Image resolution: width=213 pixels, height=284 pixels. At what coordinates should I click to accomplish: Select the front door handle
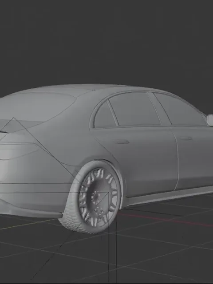[186, 138]
